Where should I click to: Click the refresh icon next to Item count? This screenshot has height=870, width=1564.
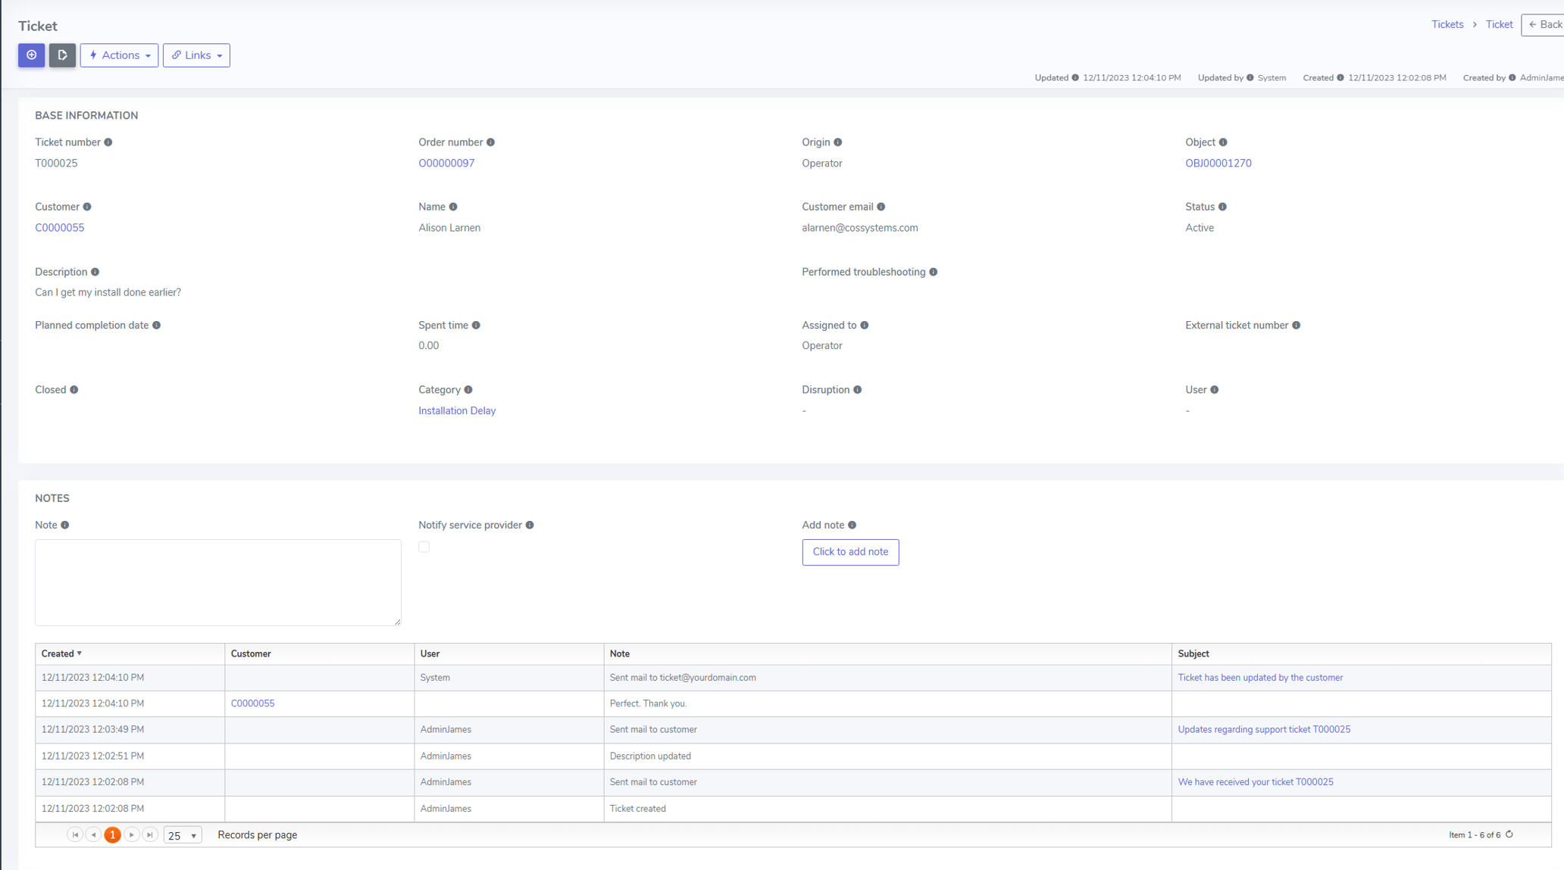click(1509, 834)
